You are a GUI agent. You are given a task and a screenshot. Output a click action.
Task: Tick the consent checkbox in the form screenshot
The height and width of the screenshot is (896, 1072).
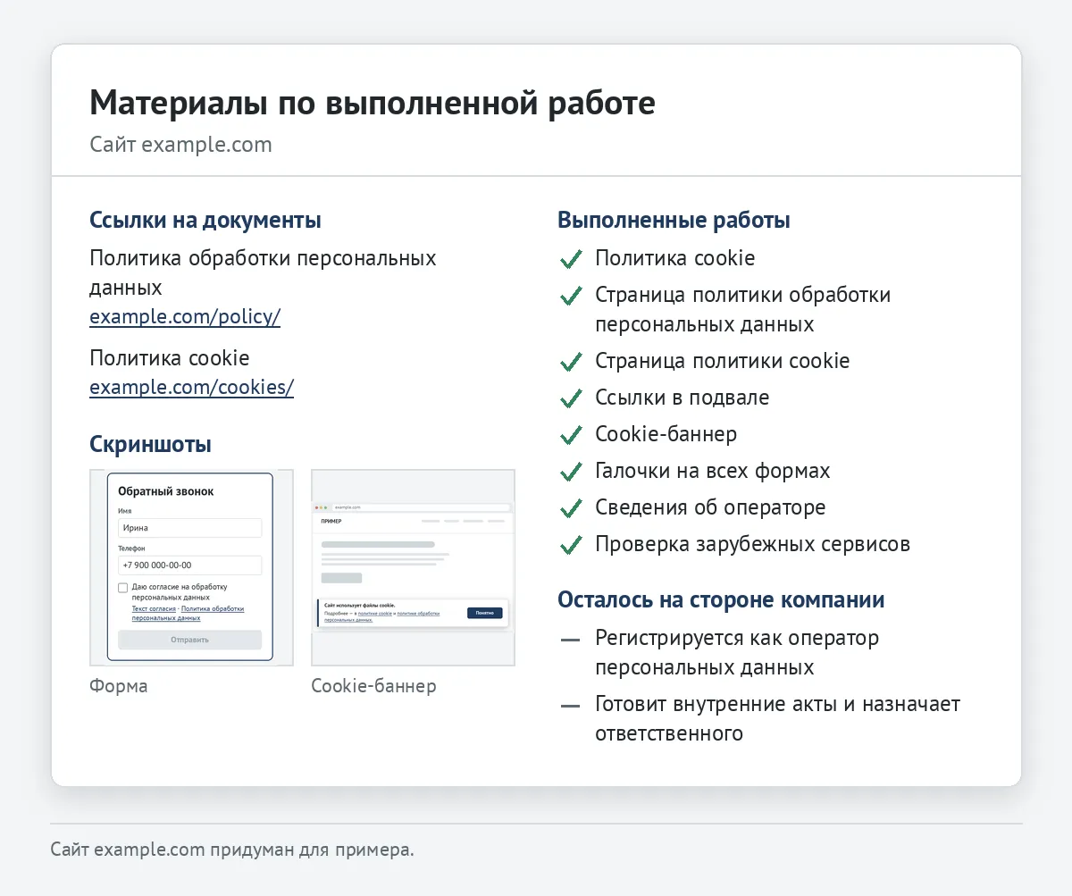click(123, 587)
